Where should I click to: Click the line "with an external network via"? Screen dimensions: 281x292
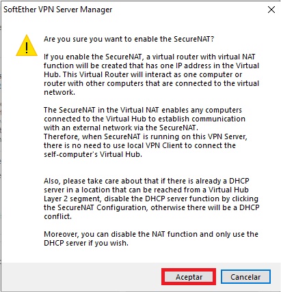point(121,128)
